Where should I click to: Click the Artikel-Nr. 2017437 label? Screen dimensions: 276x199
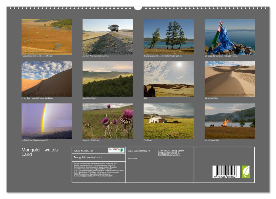click(84, 151)
